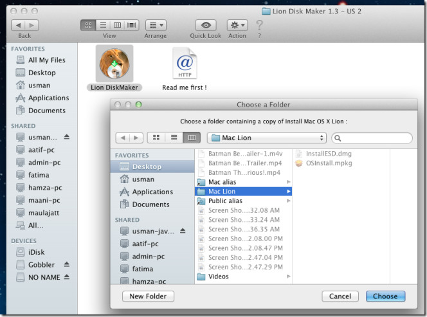Open the Mac Lion path dropdown
The image size is (427, 317).
tap(266, 138)
